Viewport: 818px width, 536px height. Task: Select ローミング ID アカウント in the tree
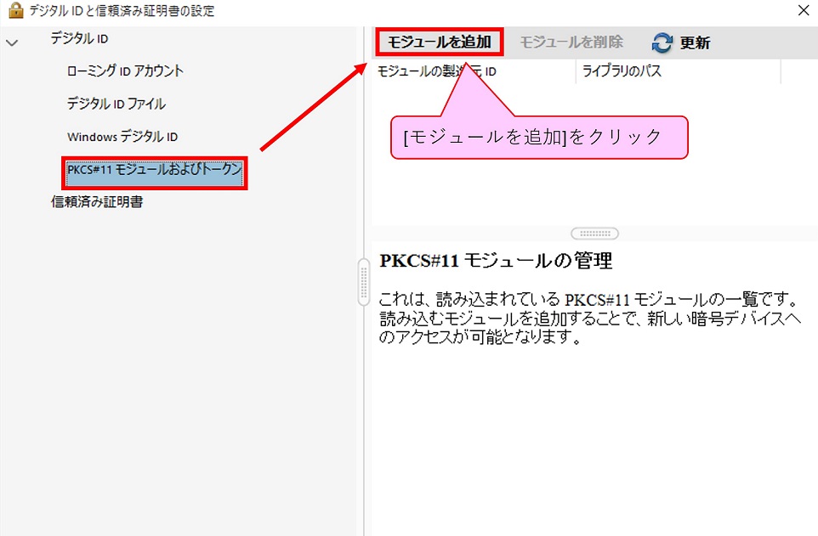tap(125, 71)
